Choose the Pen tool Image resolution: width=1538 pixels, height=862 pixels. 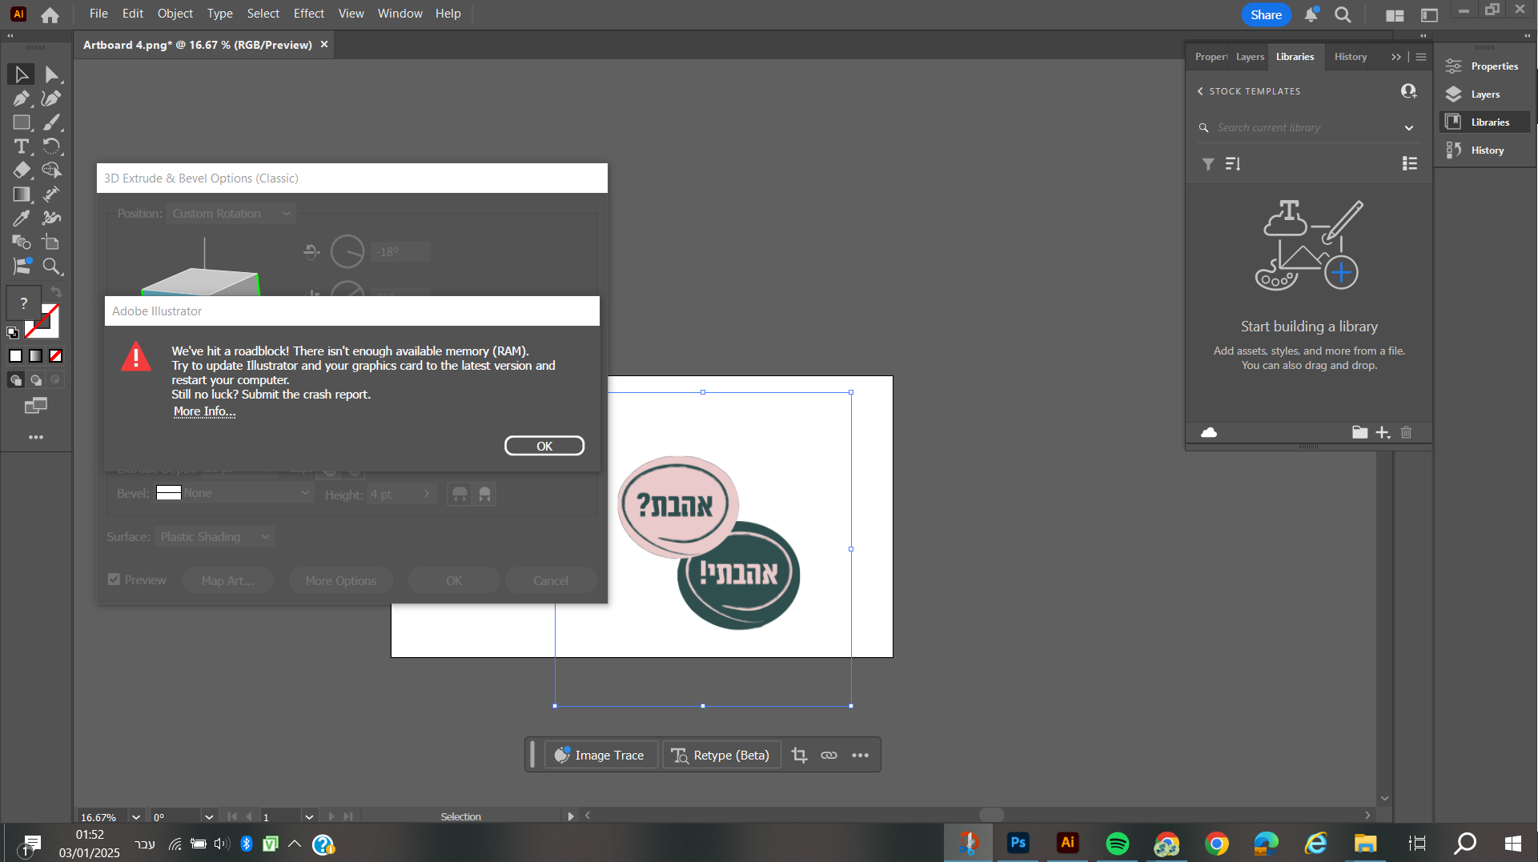(x=22, y=98)
